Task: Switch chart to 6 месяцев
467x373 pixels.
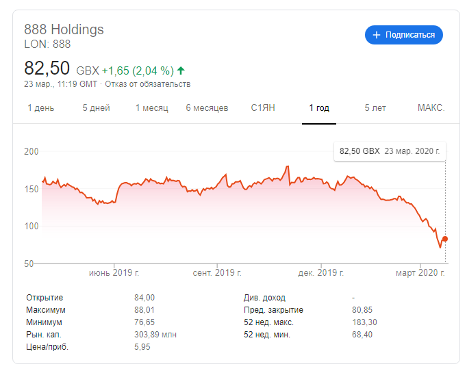Action: [x=207, y=108]
